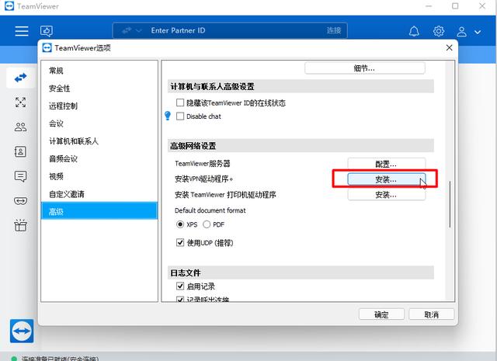Open the meeting people sidebar icon

tap(20, 127)
